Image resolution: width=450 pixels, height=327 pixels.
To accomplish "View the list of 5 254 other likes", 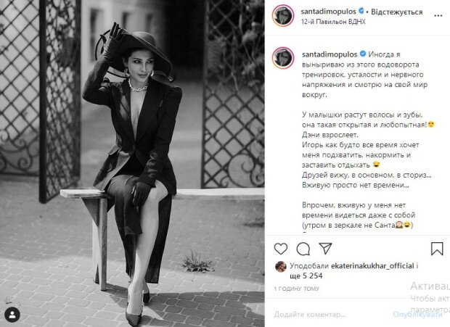I will coord(306,276).
